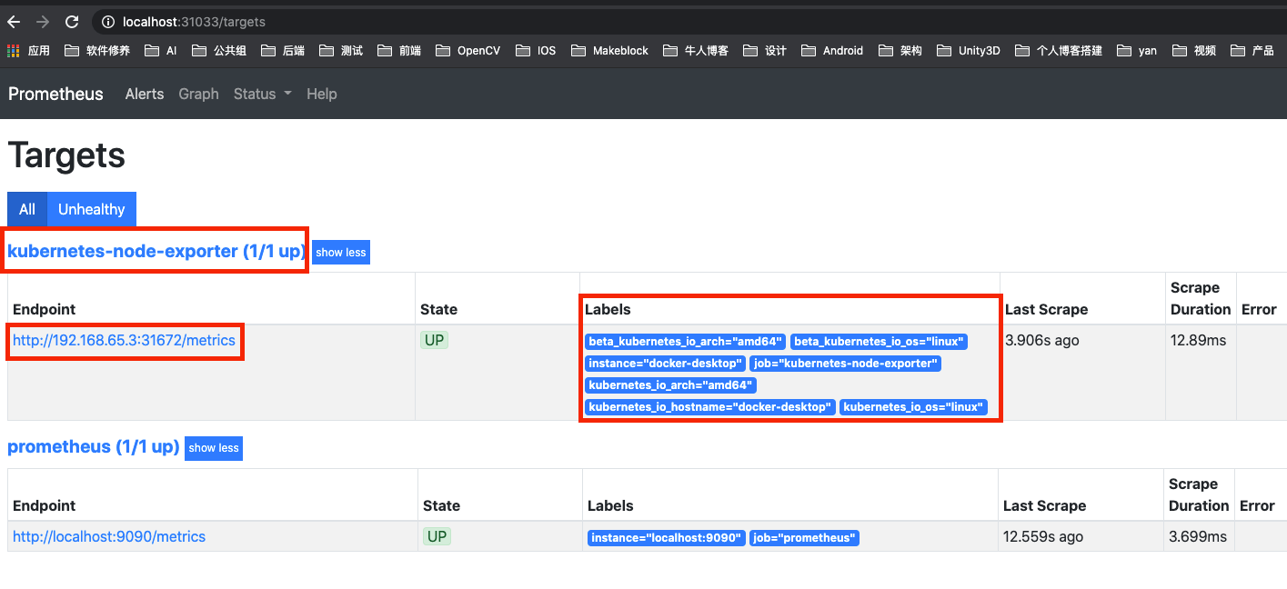Click the instance="localhost:9090" label badge
The image size is (1287, 589).
667,538
